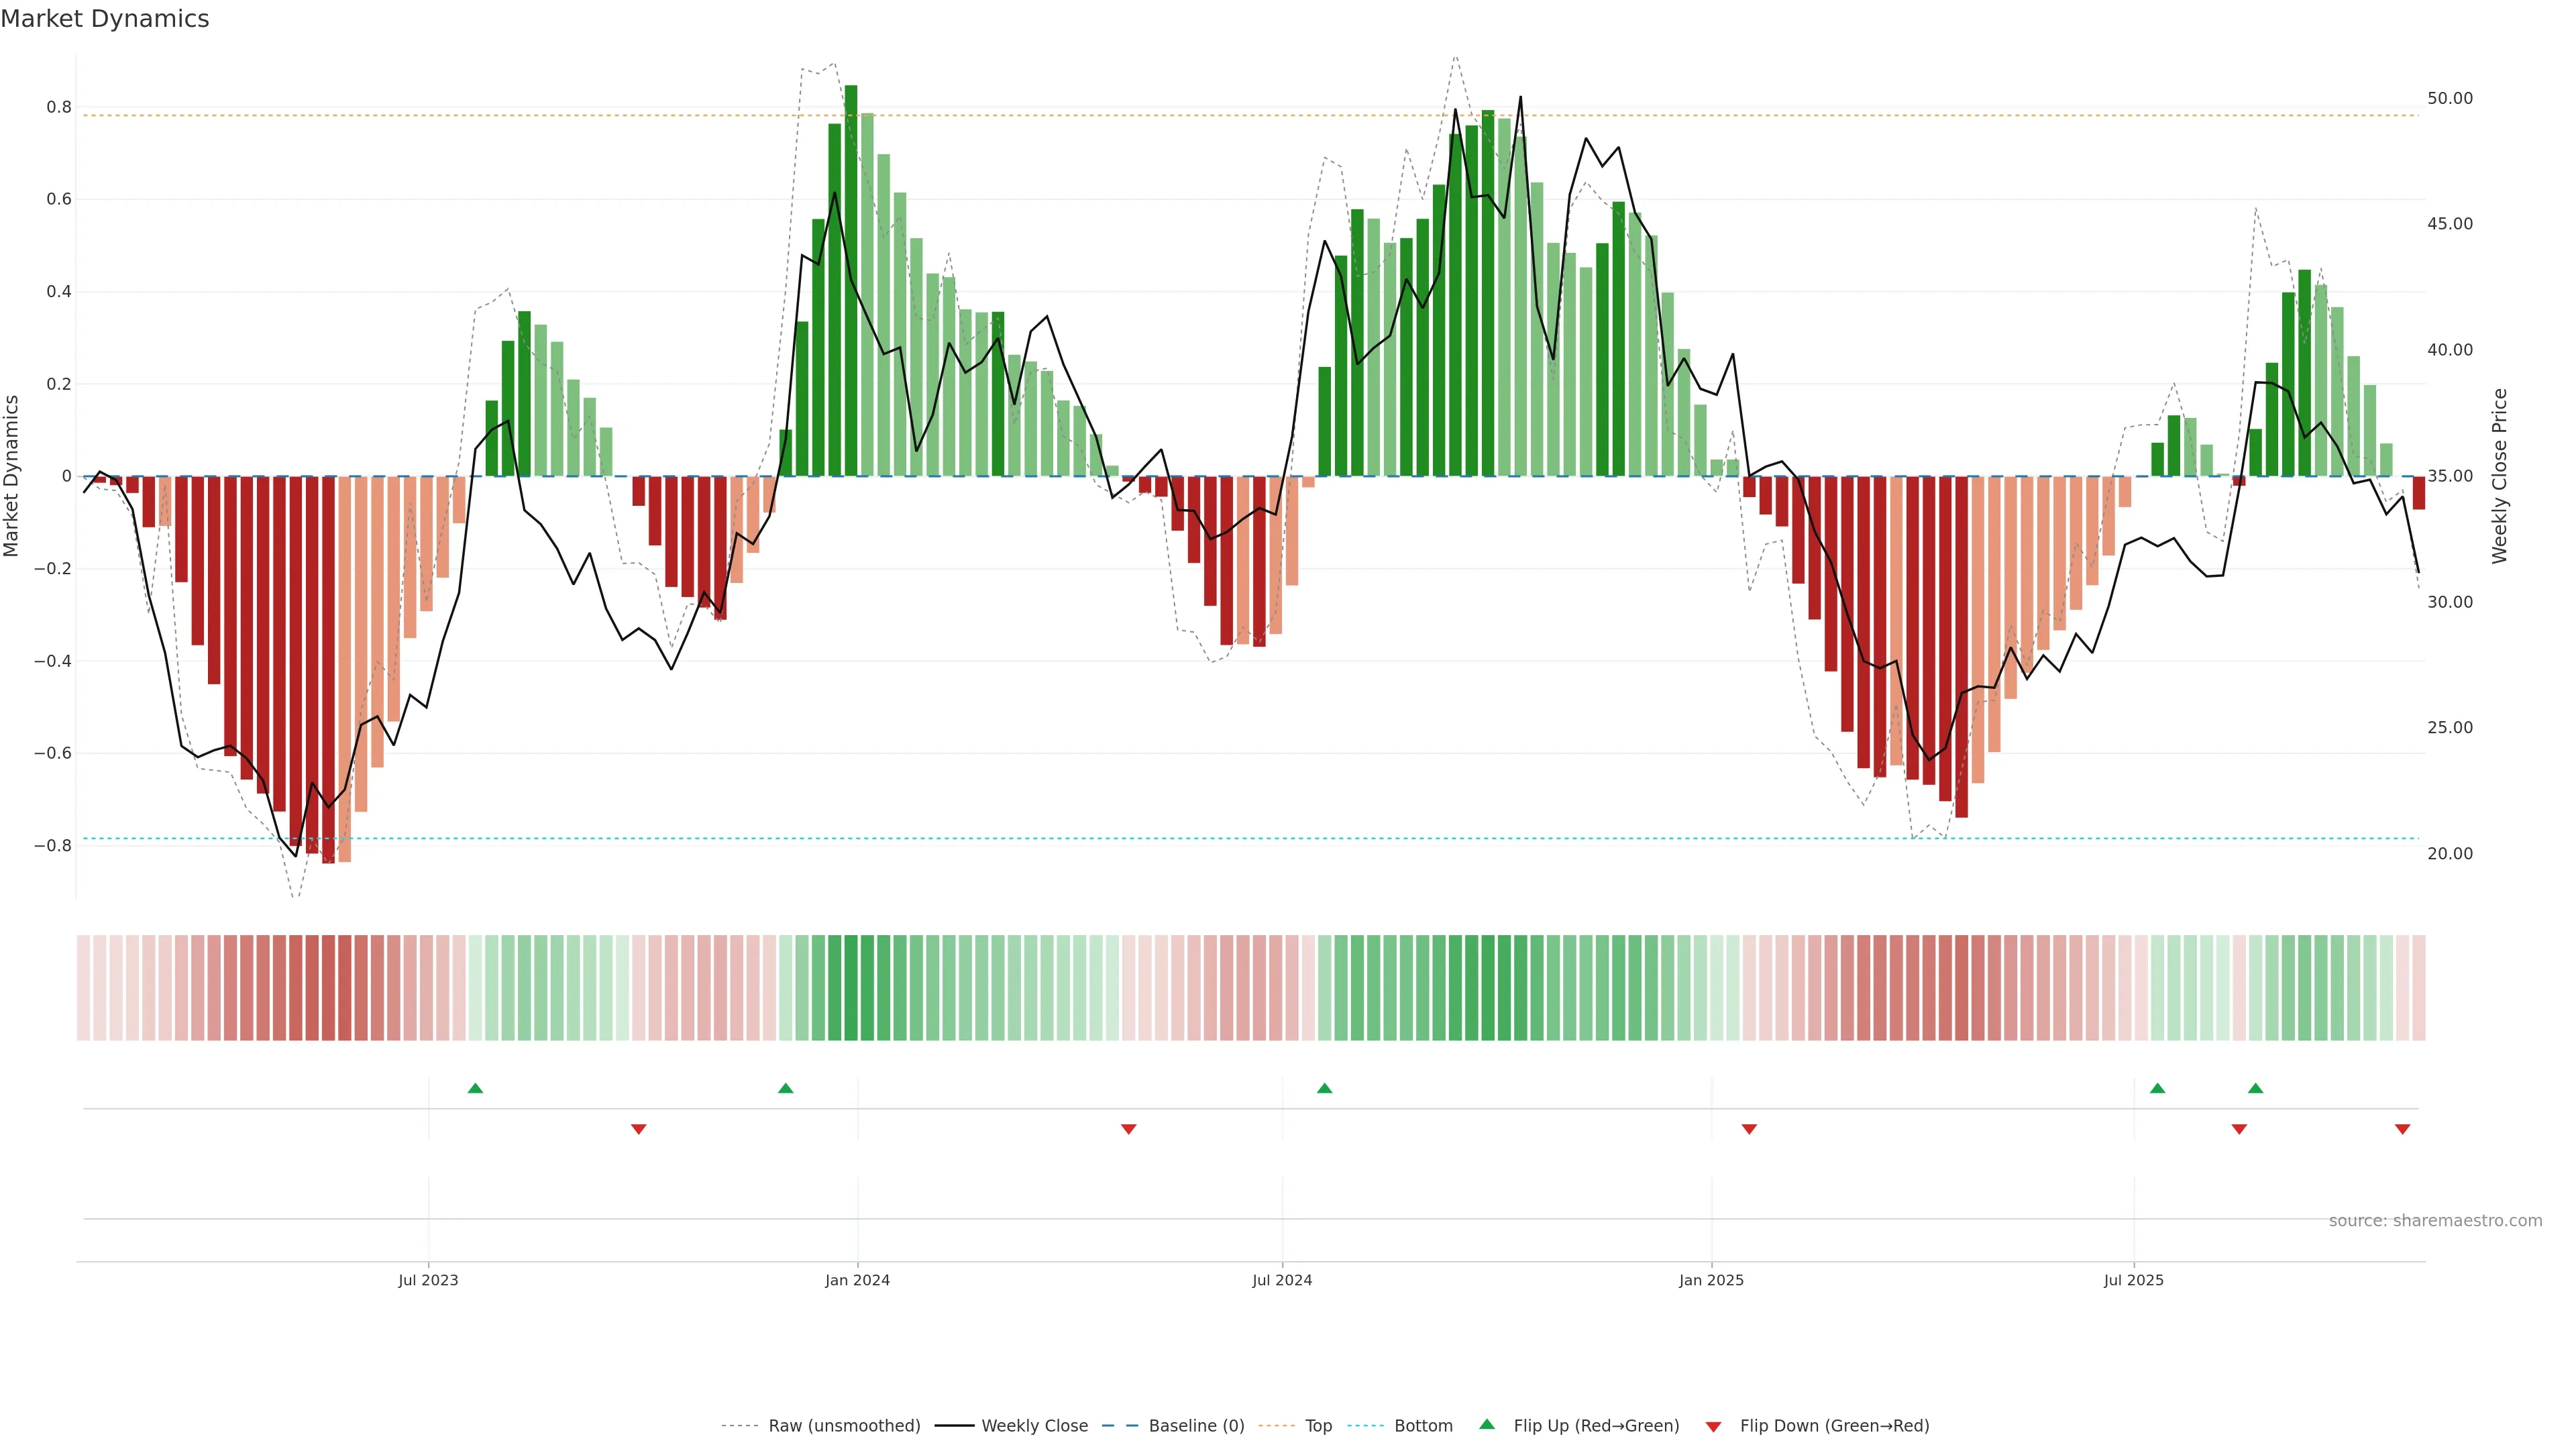Click the rightmost green flip-up triangle marker
The image size is (2576, 1449).
(2255, 1088)
